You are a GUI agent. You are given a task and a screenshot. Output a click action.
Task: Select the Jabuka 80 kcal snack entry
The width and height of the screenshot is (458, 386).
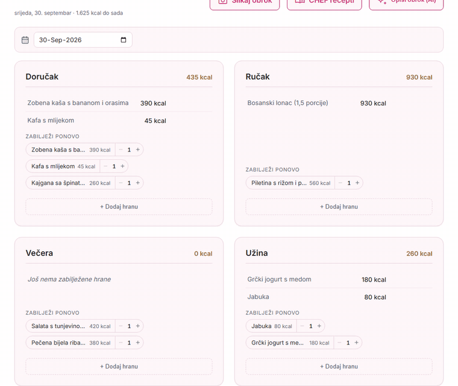(x=339, y=297)
